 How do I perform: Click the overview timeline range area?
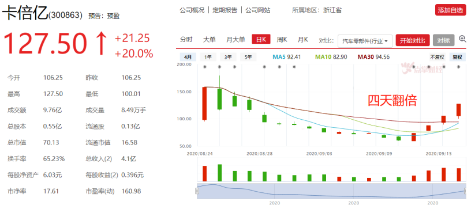[331, 191]
